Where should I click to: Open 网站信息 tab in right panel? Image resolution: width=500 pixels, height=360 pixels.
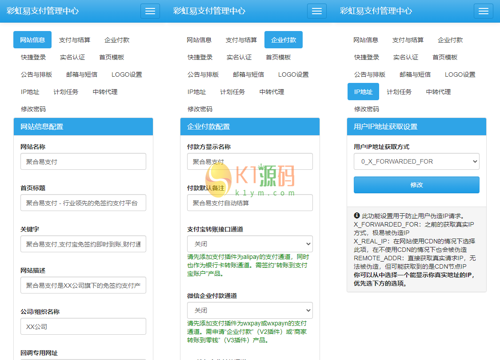[366, 40]
